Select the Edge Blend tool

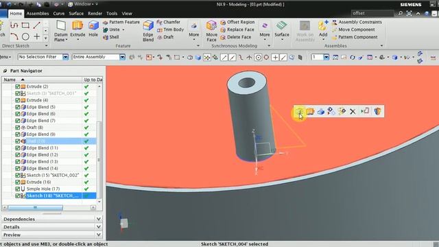pos(148,31)
